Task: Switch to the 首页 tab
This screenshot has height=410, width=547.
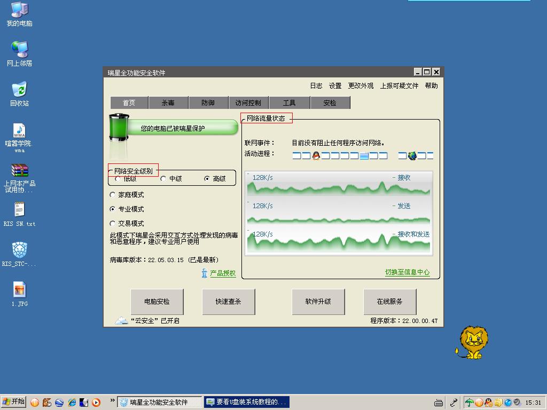Action: (x=129, y=102)
